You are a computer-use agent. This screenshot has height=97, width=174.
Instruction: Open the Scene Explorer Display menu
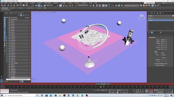[x=11, y=13]
